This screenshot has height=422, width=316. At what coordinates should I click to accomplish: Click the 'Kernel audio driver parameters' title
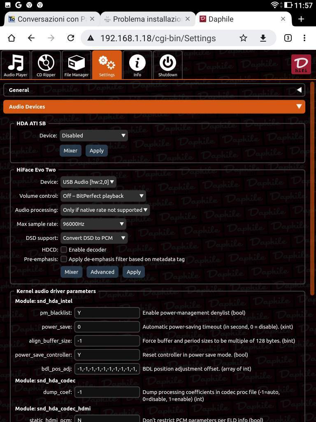pos(56,291)
